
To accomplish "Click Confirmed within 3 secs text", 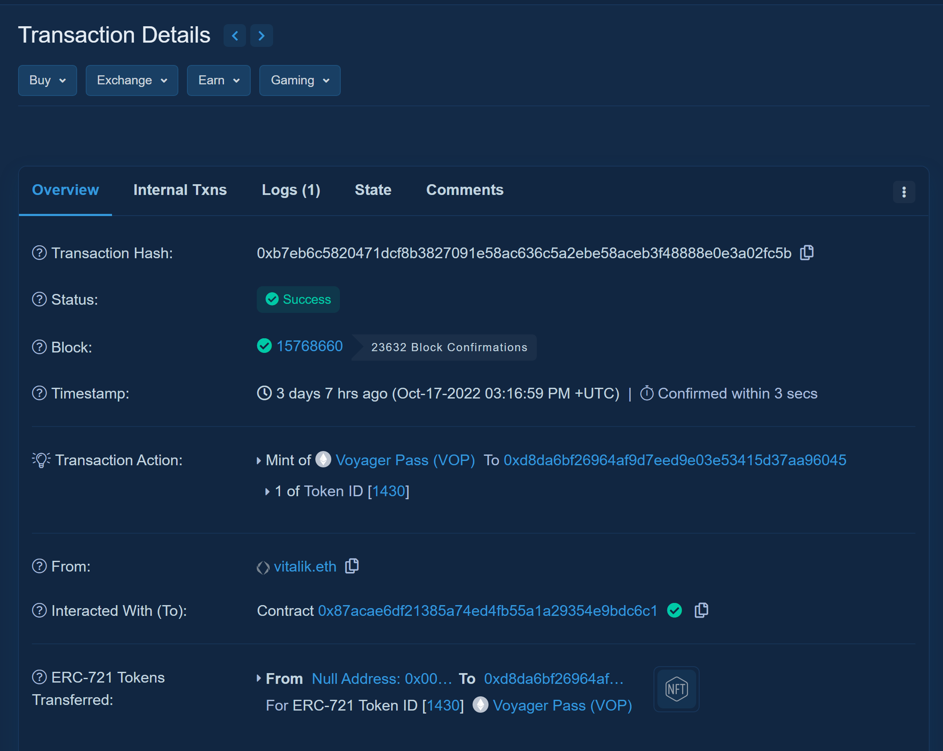I will pyautogui.click(x=738, y=393).
